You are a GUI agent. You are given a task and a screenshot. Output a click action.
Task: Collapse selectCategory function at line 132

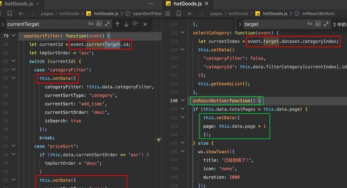pos(182,32)
